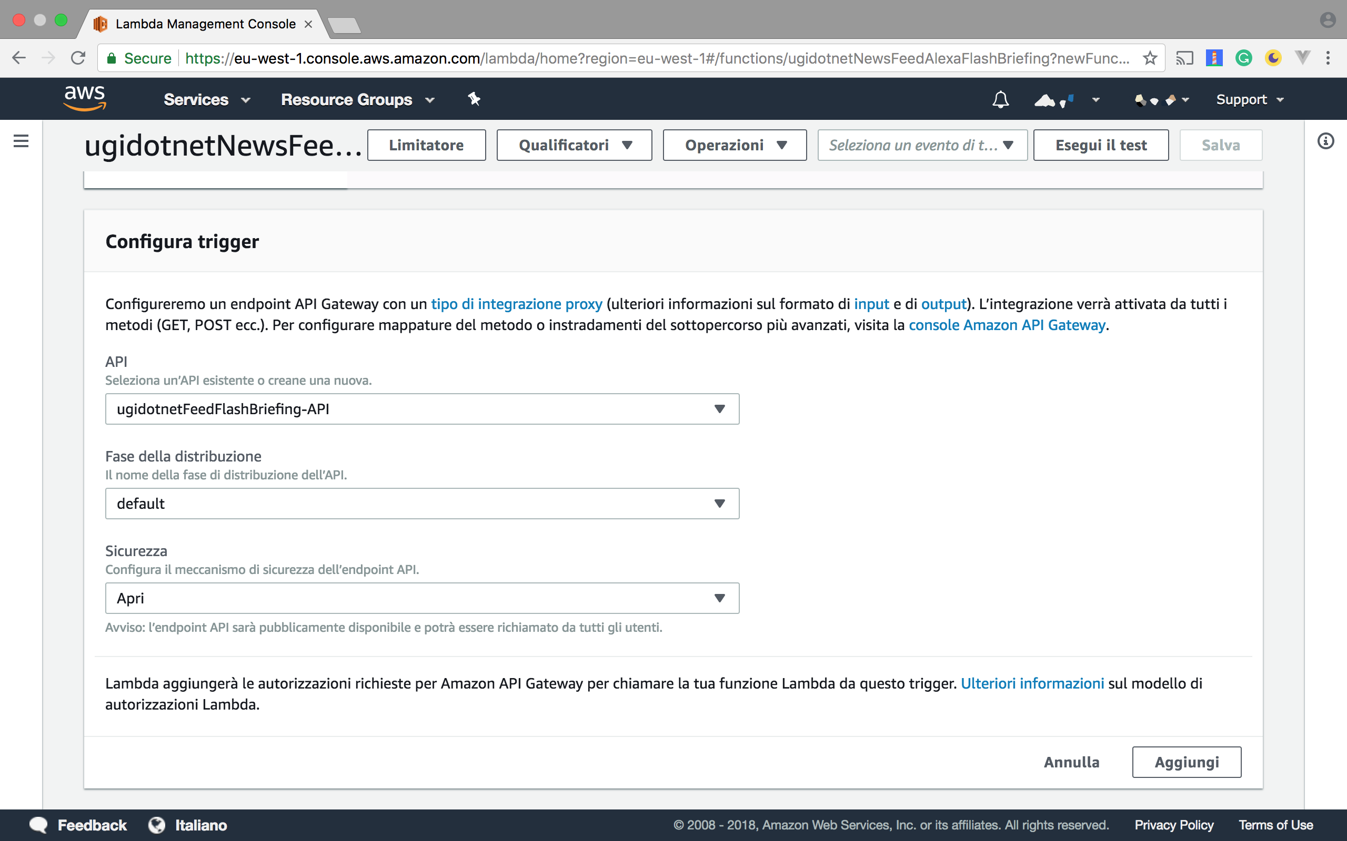Click the Cast icon in browser toolbar
Viewport: 1347px width, 841px height.
[x=1185, y=57]
